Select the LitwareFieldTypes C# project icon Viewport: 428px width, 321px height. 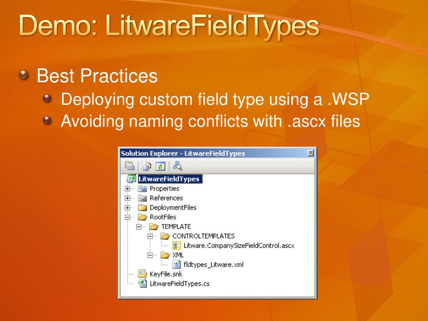[131, 179]
